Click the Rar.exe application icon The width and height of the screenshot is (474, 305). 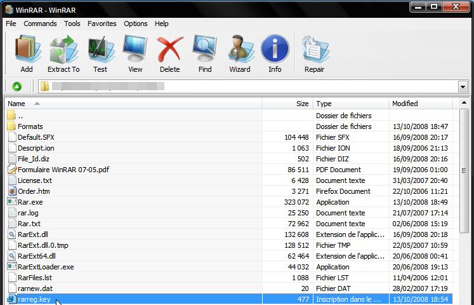[x=12, y=201]
